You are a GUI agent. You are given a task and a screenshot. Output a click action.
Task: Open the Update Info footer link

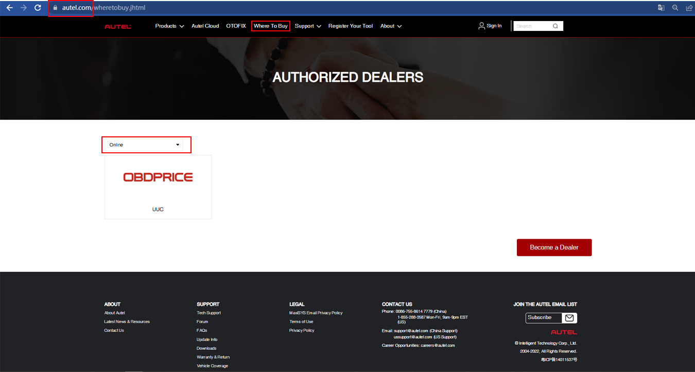click(207, 340)
